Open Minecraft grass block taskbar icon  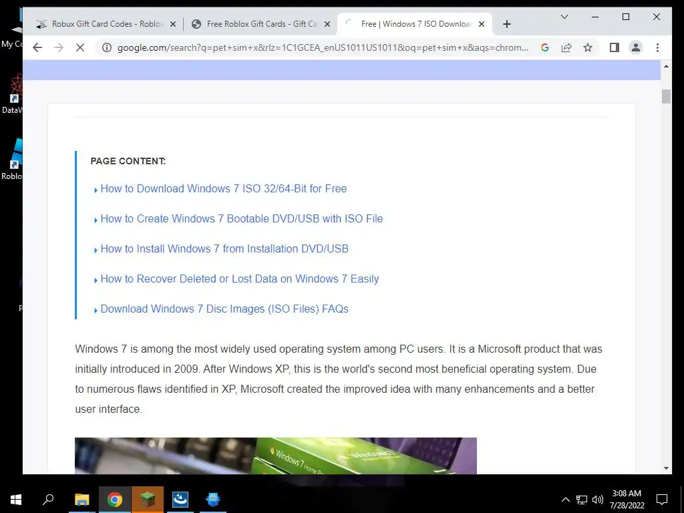pos(148,500)
